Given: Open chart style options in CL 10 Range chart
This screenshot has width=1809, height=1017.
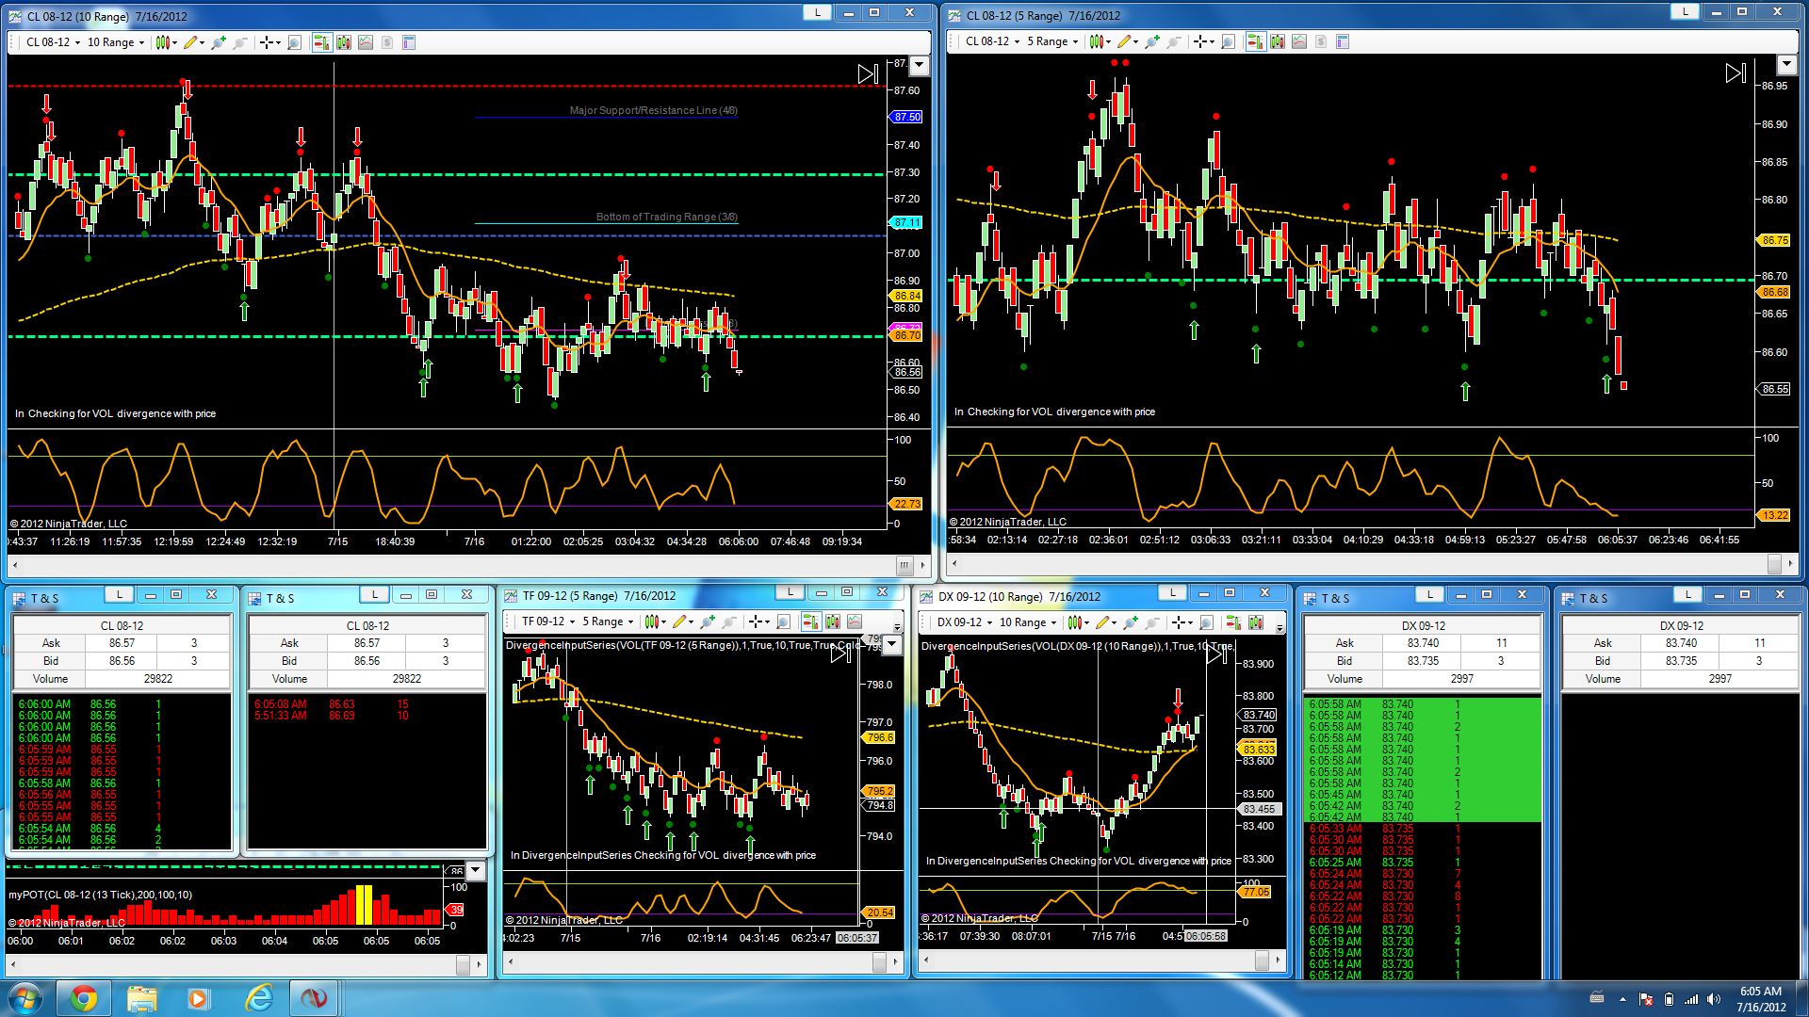Looking at the screenshot, I should pyautogui.click(x=163, y=42).
